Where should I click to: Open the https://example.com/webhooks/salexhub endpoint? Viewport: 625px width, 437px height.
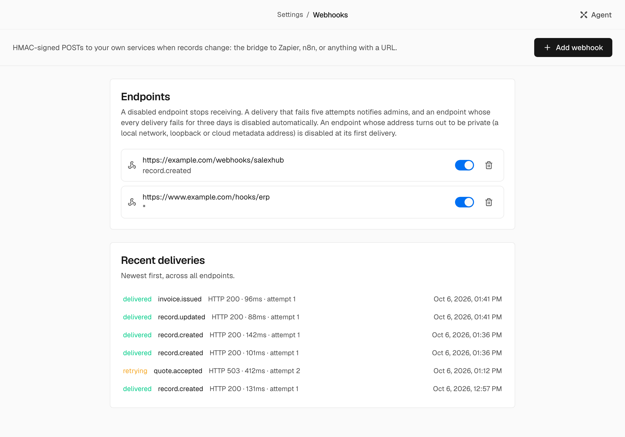click(x=312, y=165)
